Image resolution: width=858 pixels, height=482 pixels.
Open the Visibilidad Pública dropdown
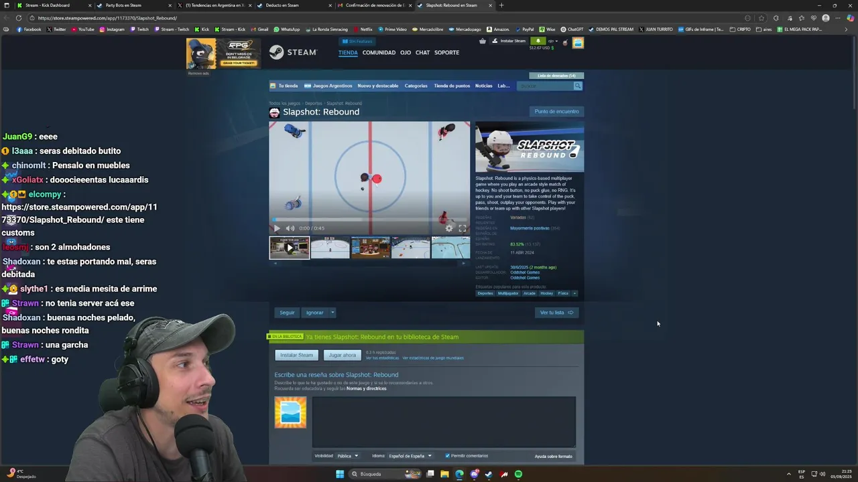pos(347,456)
